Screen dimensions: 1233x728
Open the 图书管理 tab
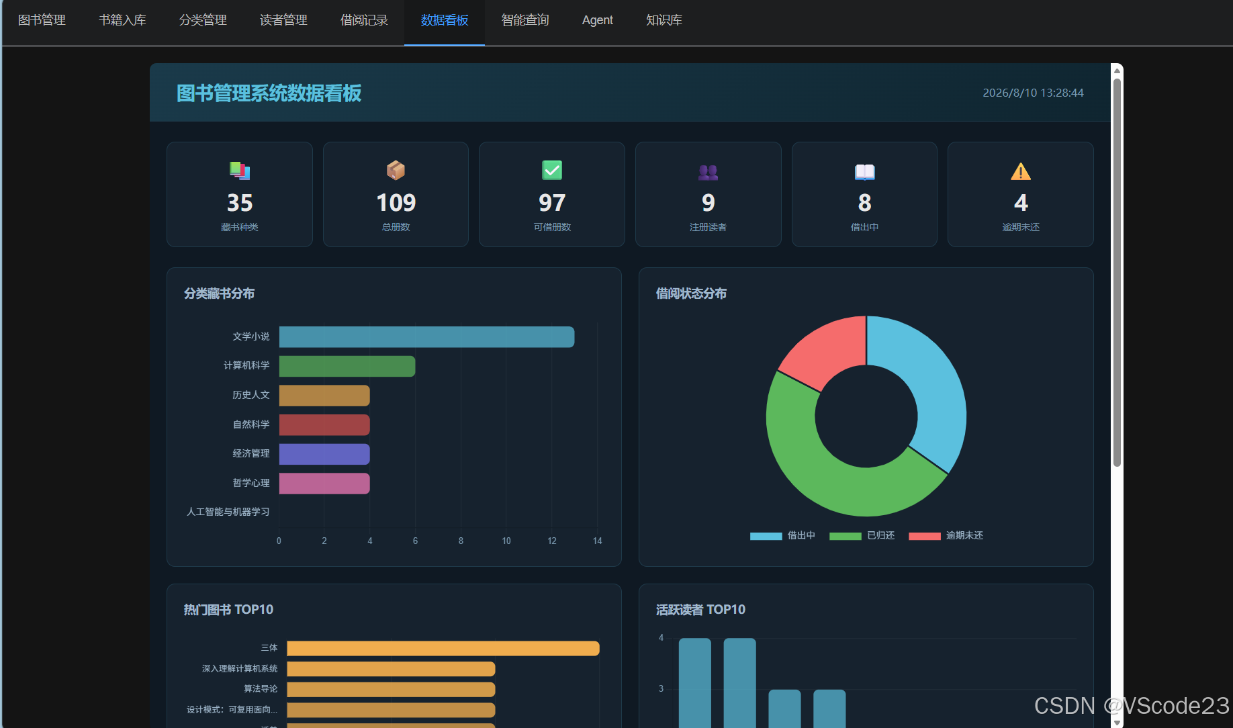point(42,20)
